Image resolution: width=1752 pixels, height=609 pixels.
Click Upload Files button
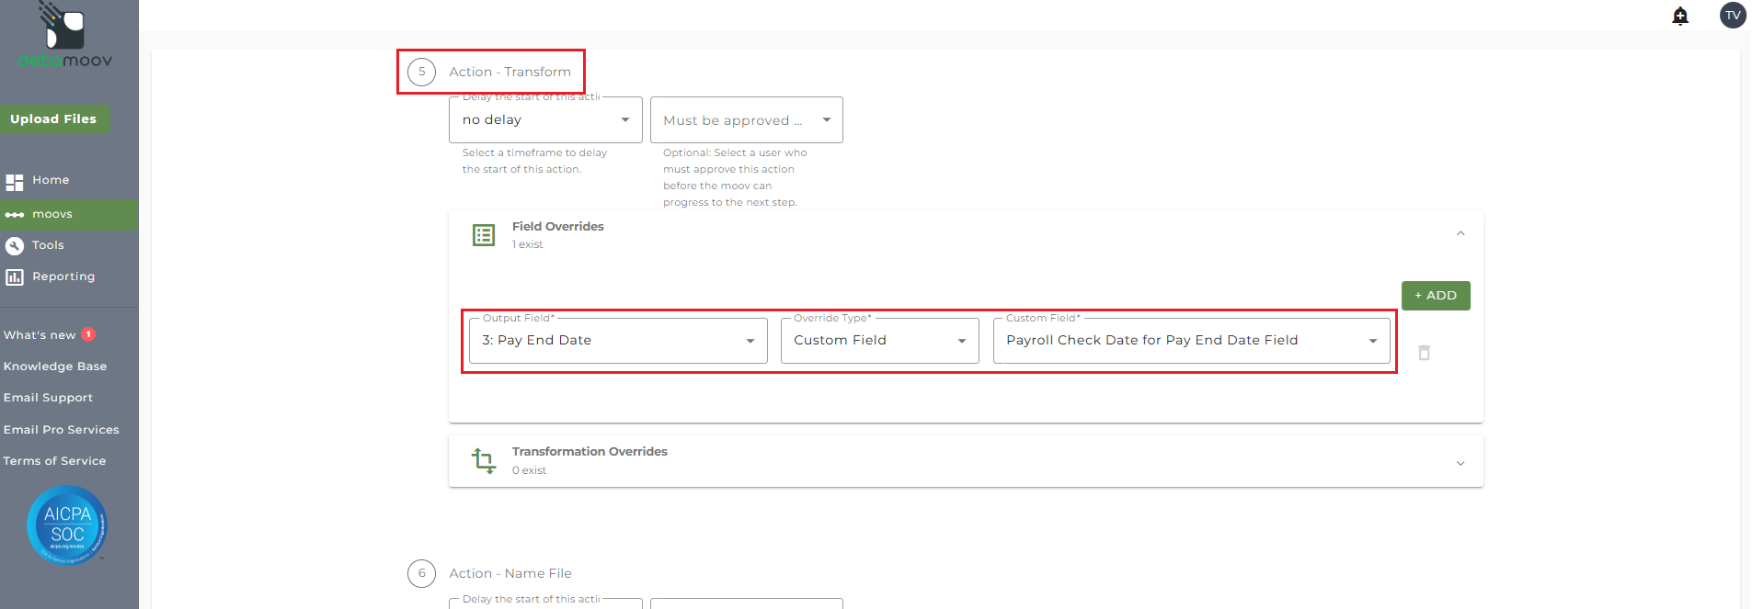[x=54, y=119]
